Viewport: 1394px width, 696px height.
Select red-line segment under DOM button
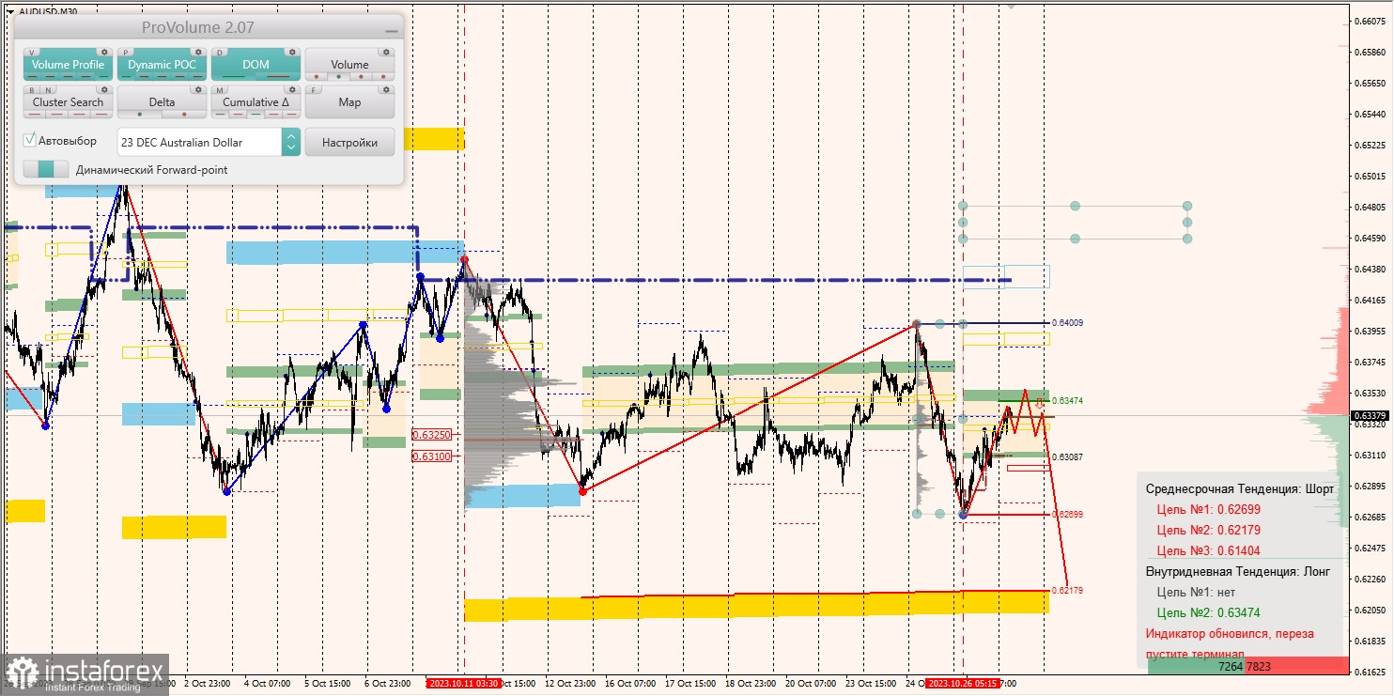(278, 77)
